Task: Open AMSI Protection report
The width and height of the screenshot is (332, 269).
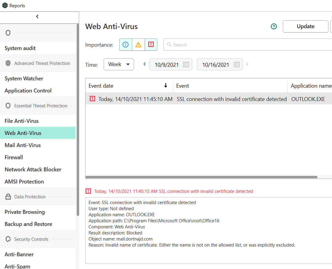Action: [38, 182]
